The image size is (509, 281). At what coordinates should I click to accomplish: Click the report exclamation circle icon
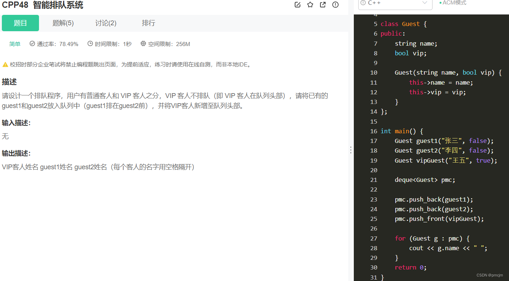(335, 5)
